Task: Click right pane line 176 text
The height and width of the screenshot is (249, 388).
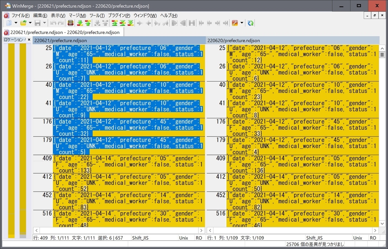Action: click(x=302, y=127)
